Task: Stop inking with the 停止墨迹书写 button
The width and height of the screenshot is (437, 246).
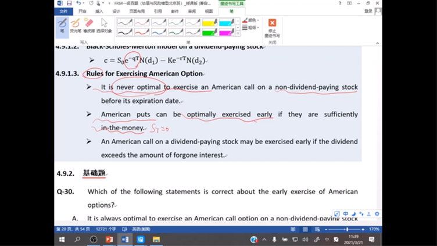Action: 272,28
